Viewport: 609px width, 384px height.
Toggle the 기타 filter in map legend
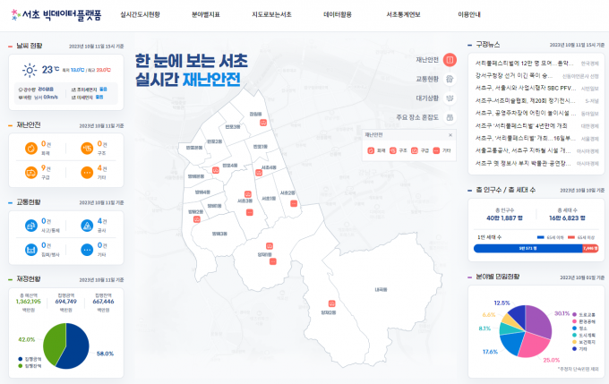pyautogui.click(x=439, y=151)
